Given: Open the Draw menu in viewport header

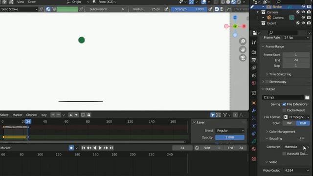Looking at the screenshot, I should pos(32,2).
